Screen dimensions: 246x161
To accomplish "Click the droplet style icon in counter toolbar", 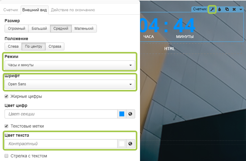I will click(219, 9).
